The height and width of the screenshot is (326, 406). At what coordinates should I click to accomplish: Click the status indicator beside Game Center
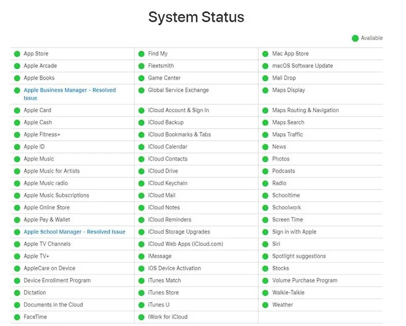pyautogui.click(x=142, y=78)
